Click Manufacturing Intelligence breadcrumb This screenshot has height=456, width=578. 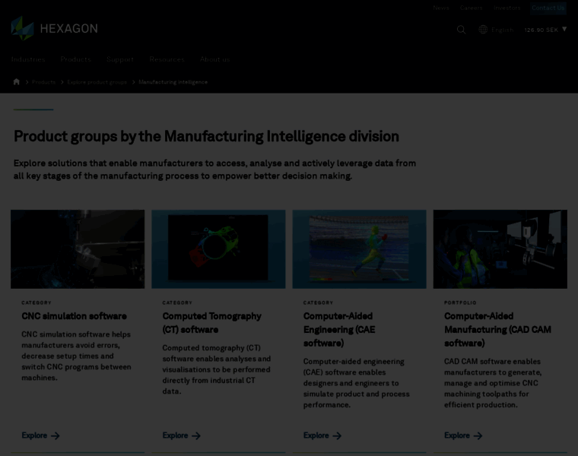(x=173, y=82)
